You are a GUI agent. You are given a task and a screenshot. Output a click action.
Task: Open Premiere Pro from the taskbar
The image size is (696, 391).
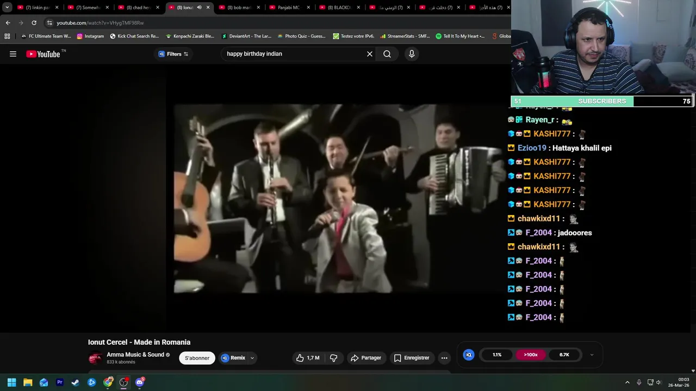click(x=60, y=382)
